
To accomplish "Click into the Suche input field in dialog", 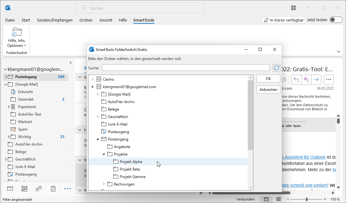I will tap(186, 68).
